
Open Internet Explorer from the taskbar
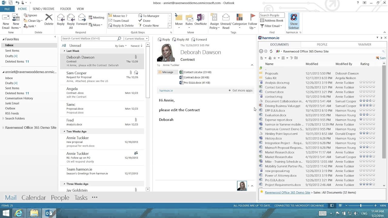[x=18, y=213]
